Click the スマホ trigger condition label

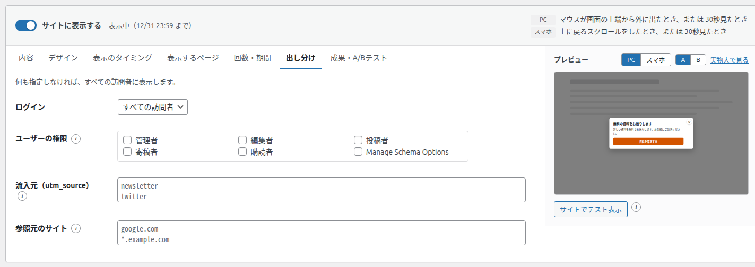543,32
